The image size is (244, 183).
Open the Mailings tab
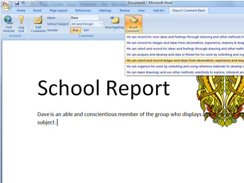coord(105,10)
